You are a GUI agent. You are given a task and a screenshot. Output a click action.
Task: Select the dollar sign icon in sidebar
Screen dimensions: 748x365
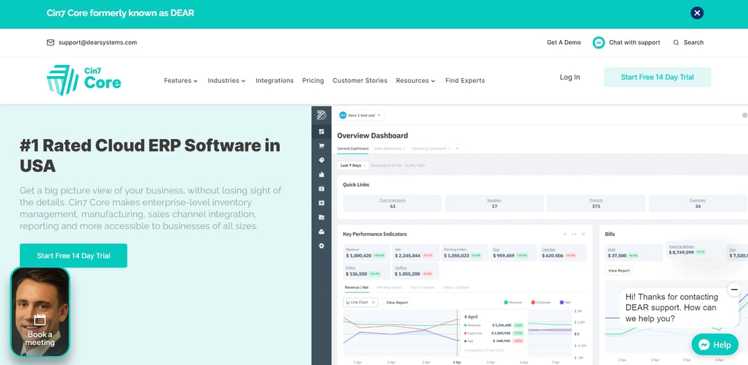(321, 203)
